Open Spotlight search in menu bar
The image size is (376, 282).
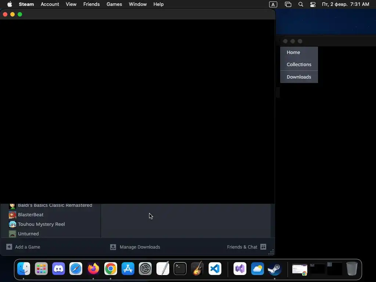point(301,4)
